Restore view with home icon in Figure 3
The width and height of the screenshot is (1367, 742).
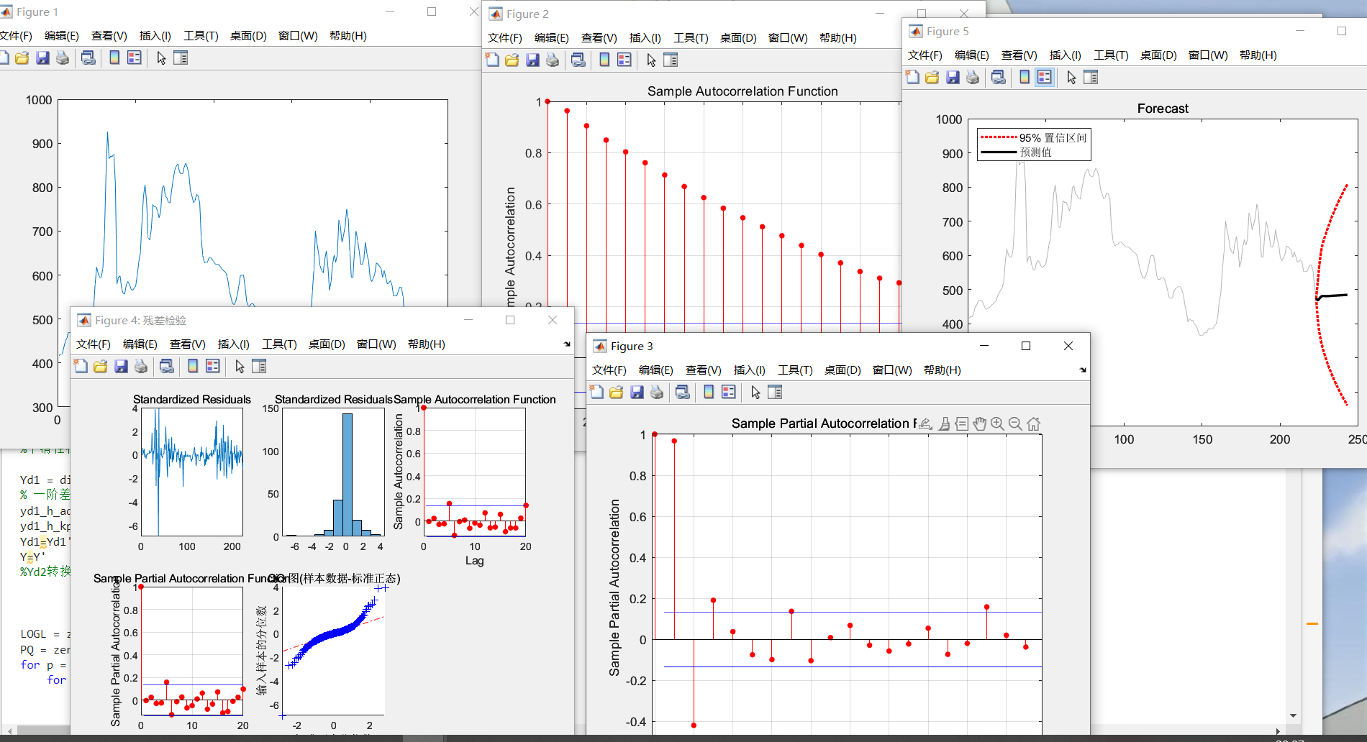pyautogui.click(x=1033, y=424)
